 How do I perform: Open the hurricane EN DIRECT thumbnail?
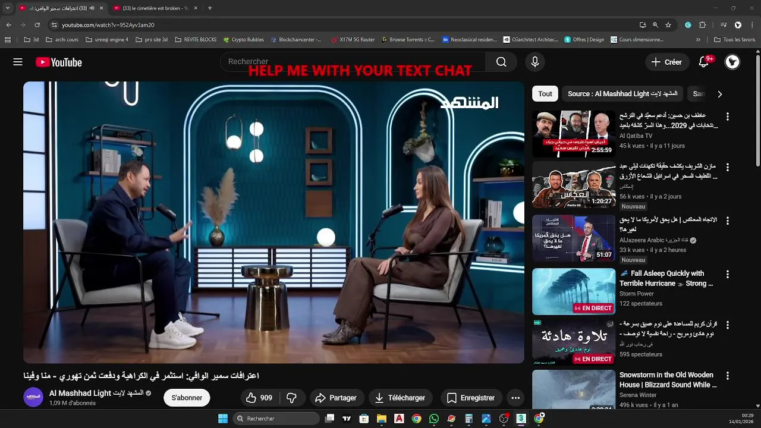[574, 291]
